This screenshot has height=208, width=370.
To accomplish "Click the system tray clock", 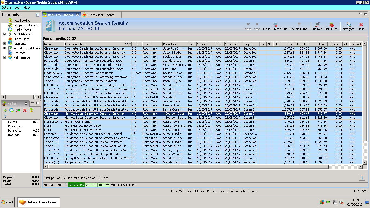I will click(x=355, y=202).
